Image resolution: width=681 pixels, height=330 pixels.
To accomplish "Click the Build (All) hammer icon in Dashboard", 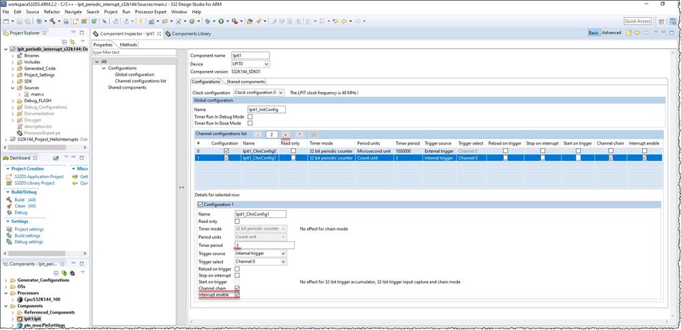I will (x=9, y=200).
